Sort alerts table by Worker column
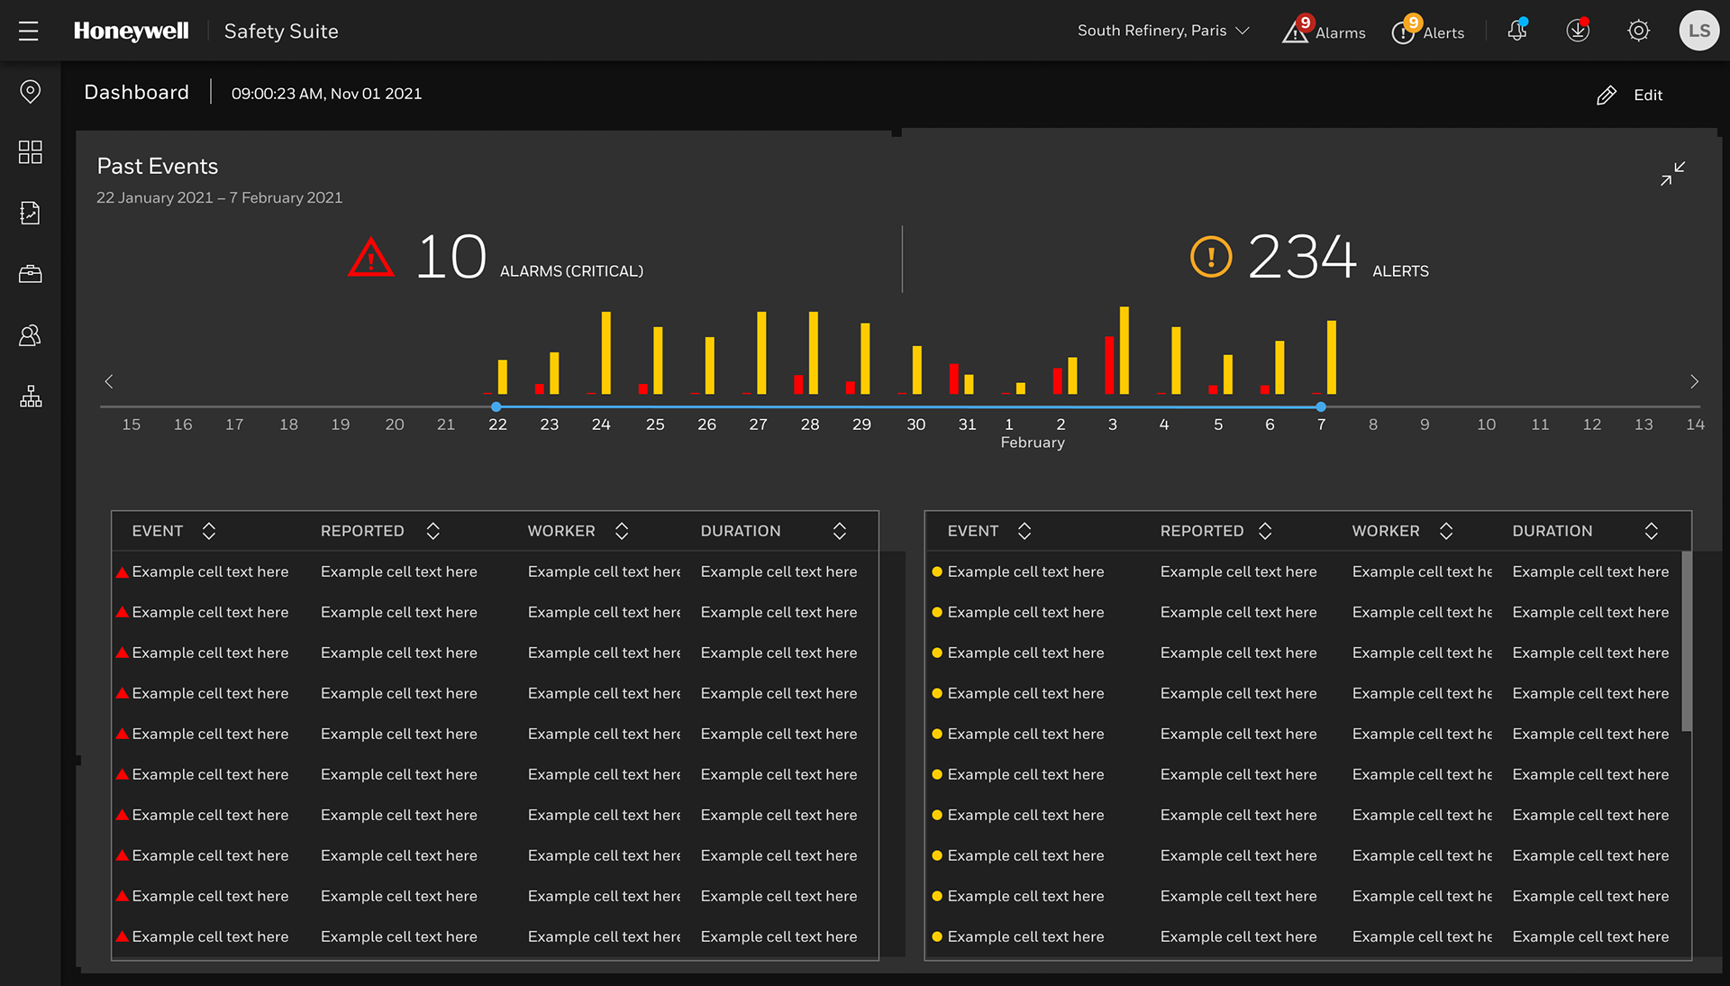The width and height of the screenshot is (1730, 986). (1446, 531)
